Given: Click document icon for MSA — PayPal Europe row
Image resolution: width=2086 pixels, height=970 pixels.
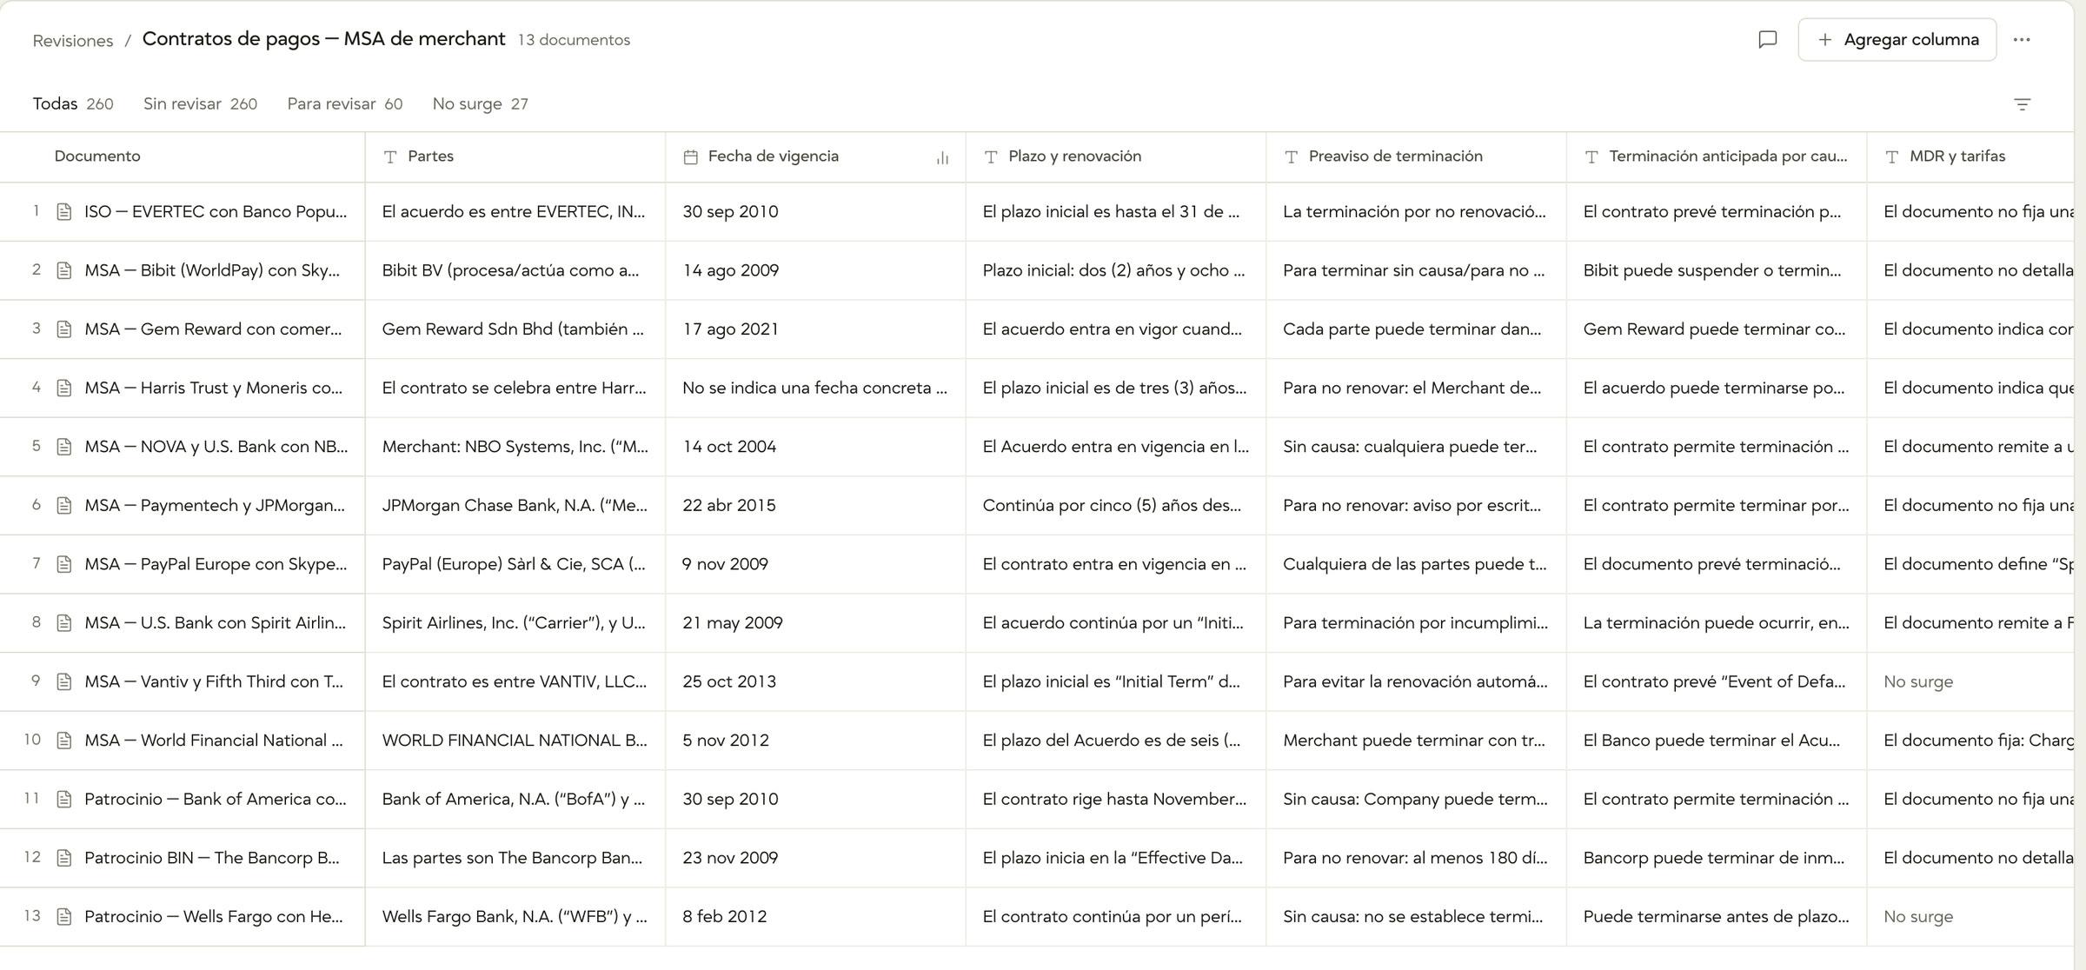Looking at the screenshot, I should coord(63,564).
